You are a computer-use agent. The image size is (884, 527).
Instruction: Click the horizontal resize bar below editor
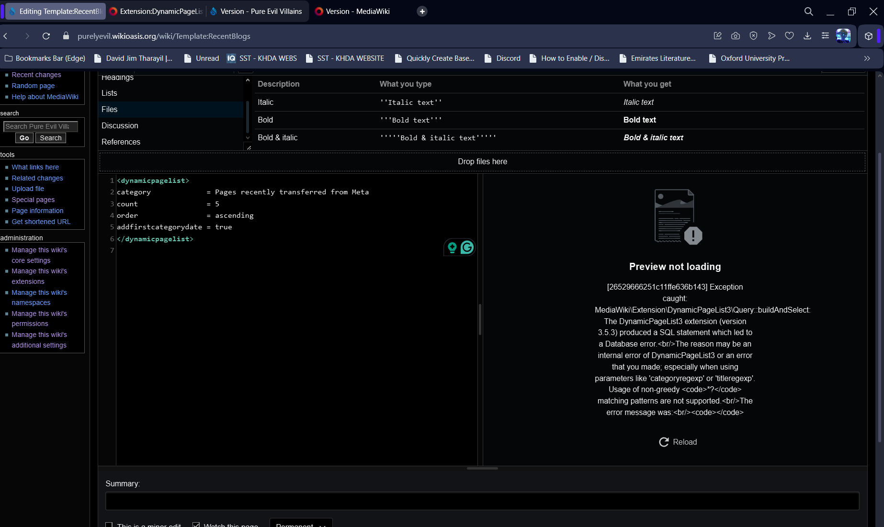[482, 469]
